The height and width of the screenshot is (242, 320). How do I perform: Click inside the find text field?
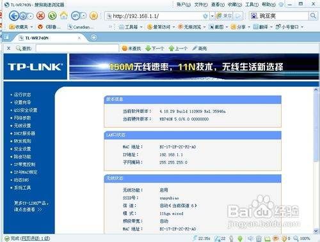coord(77,49)
